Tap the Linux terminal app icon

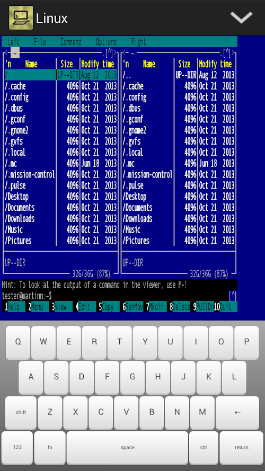(21, 17)
